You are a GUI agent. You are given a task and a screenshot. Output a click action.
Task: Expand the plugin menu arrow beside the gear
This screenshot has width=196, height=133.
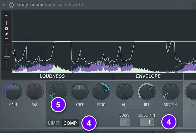[x=4, y=5]
